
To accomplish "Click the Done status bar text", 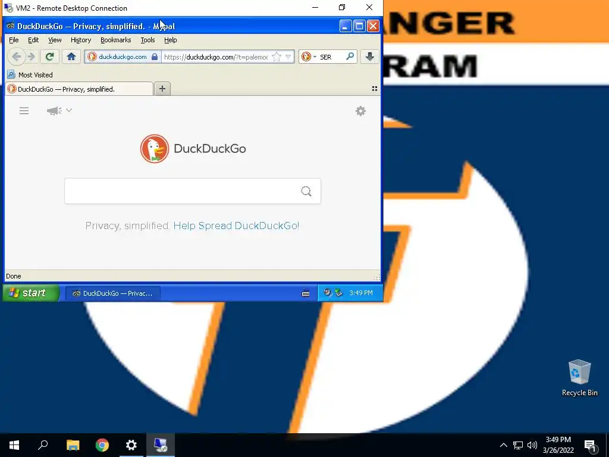I will click(14, 276).
